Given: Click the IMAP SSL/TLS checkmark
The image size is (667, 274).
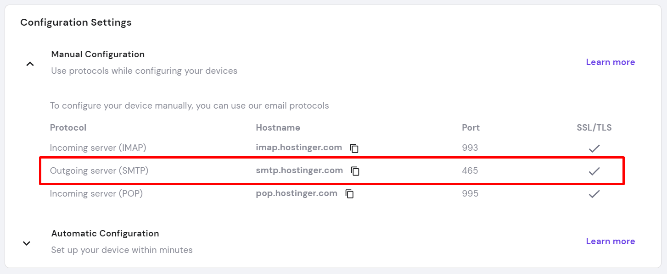Looking at the screenshot, I should coord(594,148).
